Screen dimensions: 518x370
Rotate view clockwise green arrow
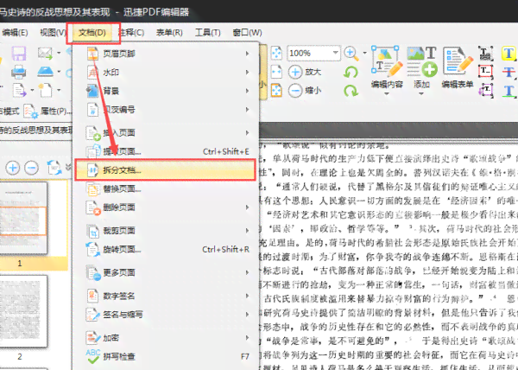click(x=351, y=90)
